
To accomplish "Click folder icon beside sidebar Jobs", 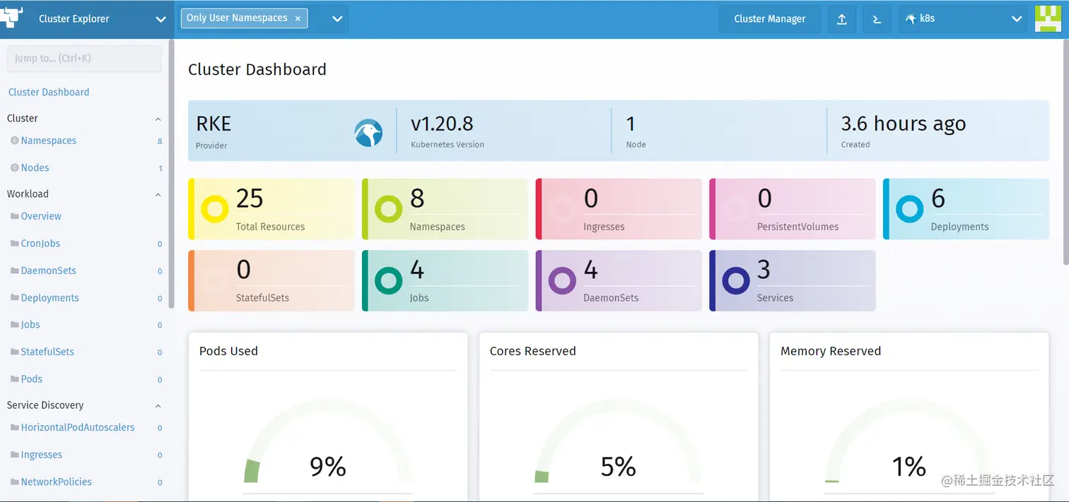I will coord(14,324).
